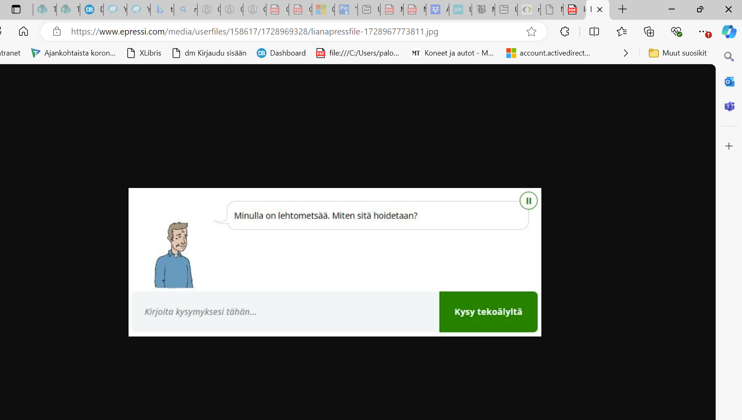This screenshot has height=420, width=742.
Task: Open the search icon in the right sidebar
Action: [729, 56]
